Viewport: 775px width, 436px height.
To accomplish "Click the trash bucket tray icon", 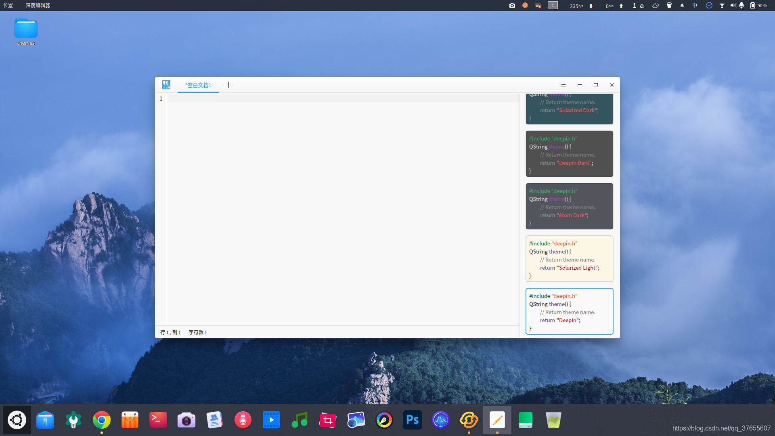I will click(x=669, y=5).
